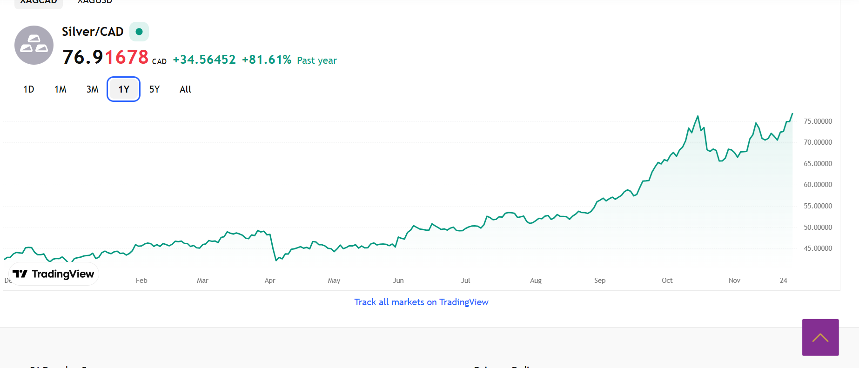Open Track all markets on TradingView link

point(421,302)
